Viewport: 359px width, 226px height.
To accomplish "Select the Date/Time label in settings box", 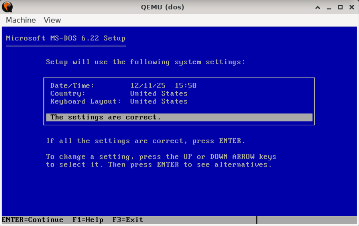I will [73, 86].
